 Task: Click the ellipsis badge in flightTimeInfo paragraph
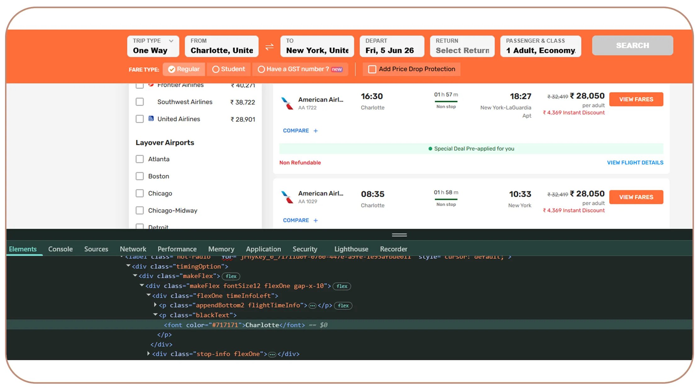pyautogui.click(x=312, y=306)
